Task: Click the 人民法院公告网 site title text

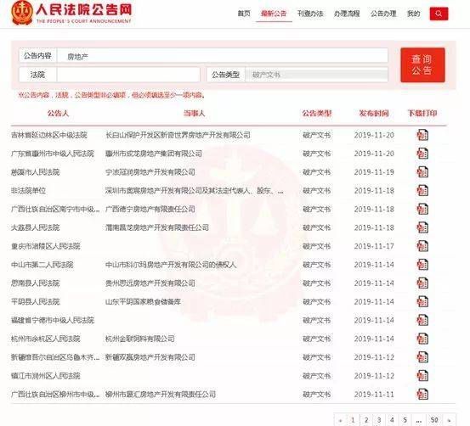Action: tap(83, 10)
